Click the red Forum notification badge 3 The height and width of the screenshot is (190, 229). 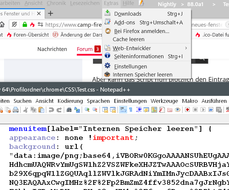coord(97,49)
